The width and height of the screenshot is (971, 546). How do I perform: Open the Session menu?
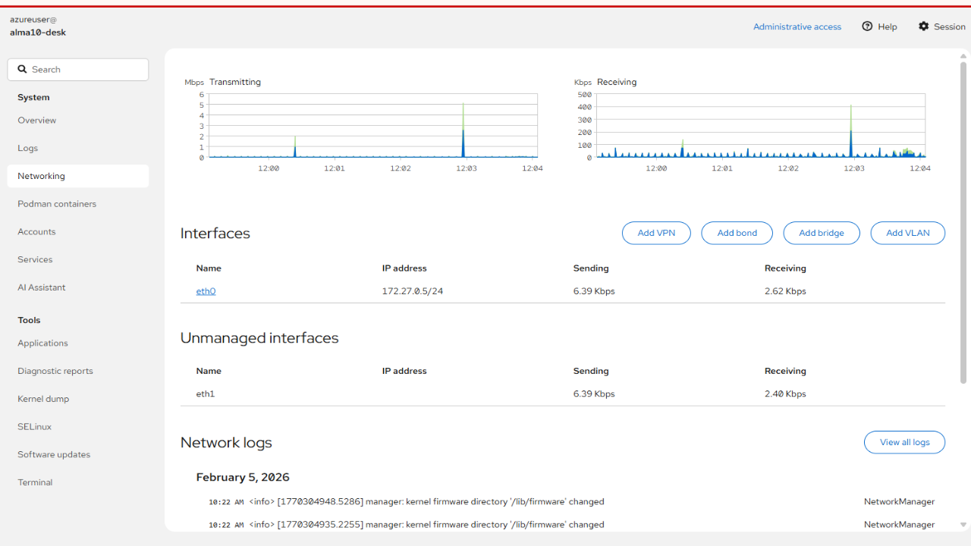(x=941, y=27)
